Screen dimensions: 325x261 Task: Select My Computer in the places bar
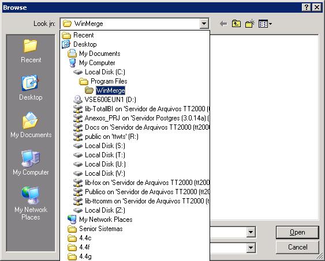click(x=31, y=162)
